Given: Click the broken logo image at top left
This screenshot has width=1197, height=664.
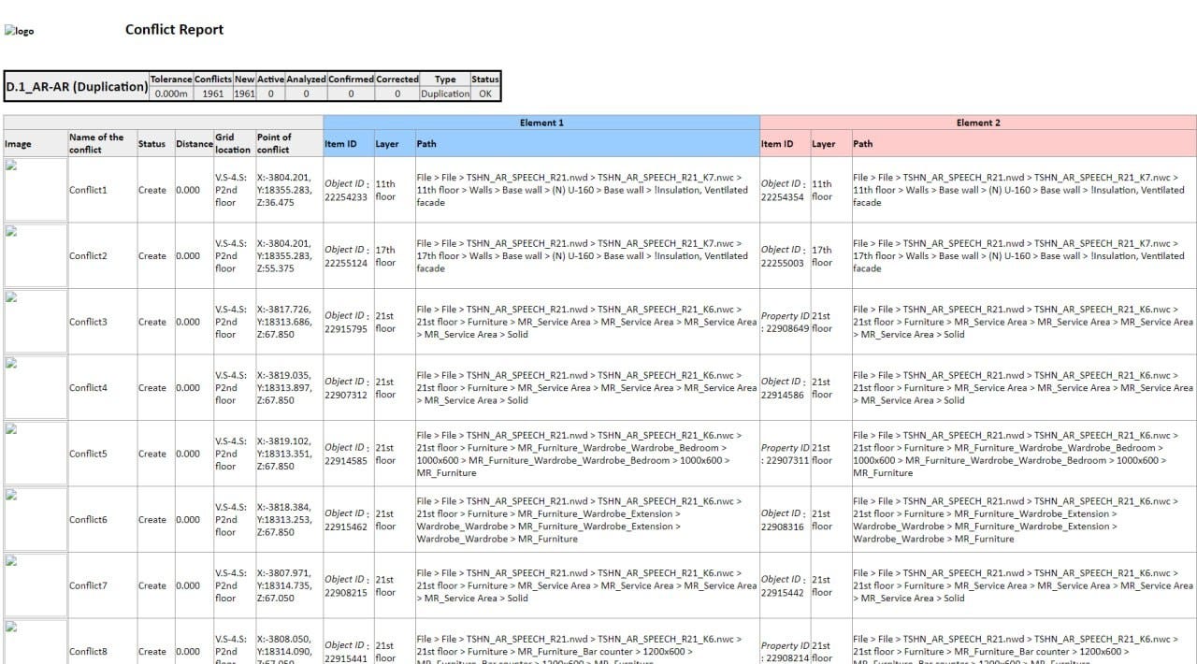Looking at the screenshot, I should (19, 31).
